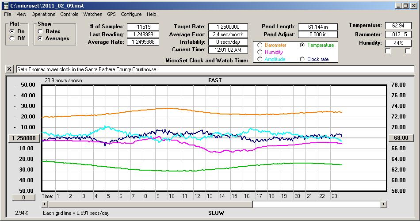Click the Target Rate field 1.2500000

pyautogui.click(x=228, y=27)
